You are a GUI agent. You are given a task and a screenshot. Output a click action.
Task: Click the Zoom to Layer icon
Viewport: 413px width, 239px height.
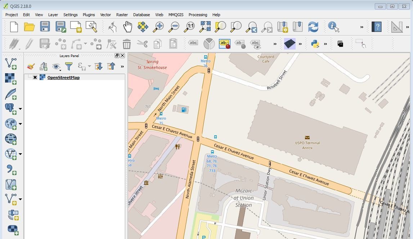coord(236,27)
